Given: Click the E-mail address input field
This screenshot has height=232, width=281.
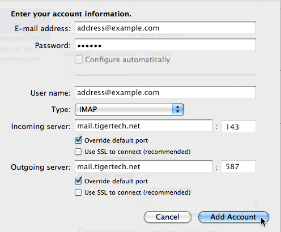Looking at the screenshot, I should click(x=165, y=28).
